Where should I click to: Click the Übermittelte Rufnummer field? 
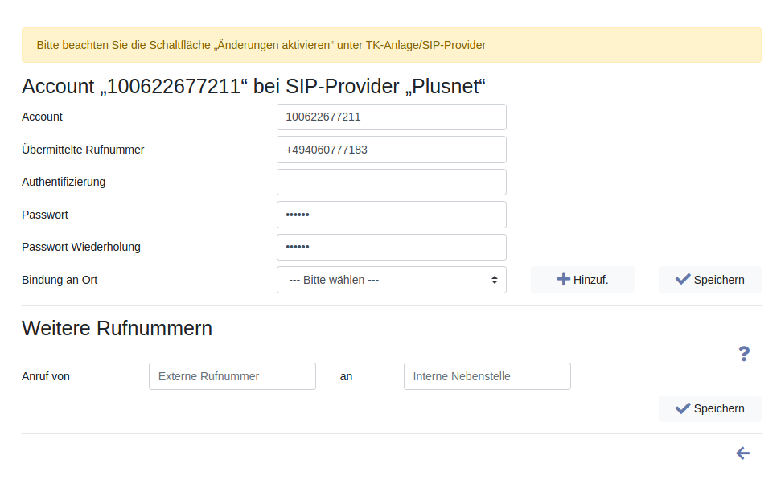(391, 150)
